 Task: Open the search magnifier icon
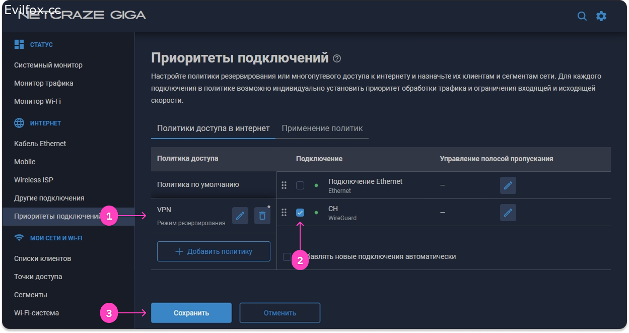click(x=582, y=16)
